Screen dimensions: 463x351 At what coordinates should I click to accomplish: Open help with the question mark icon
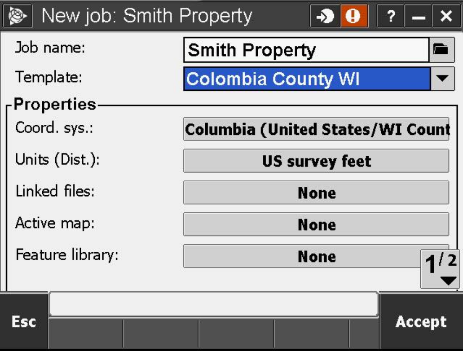(x=391, y=16)
